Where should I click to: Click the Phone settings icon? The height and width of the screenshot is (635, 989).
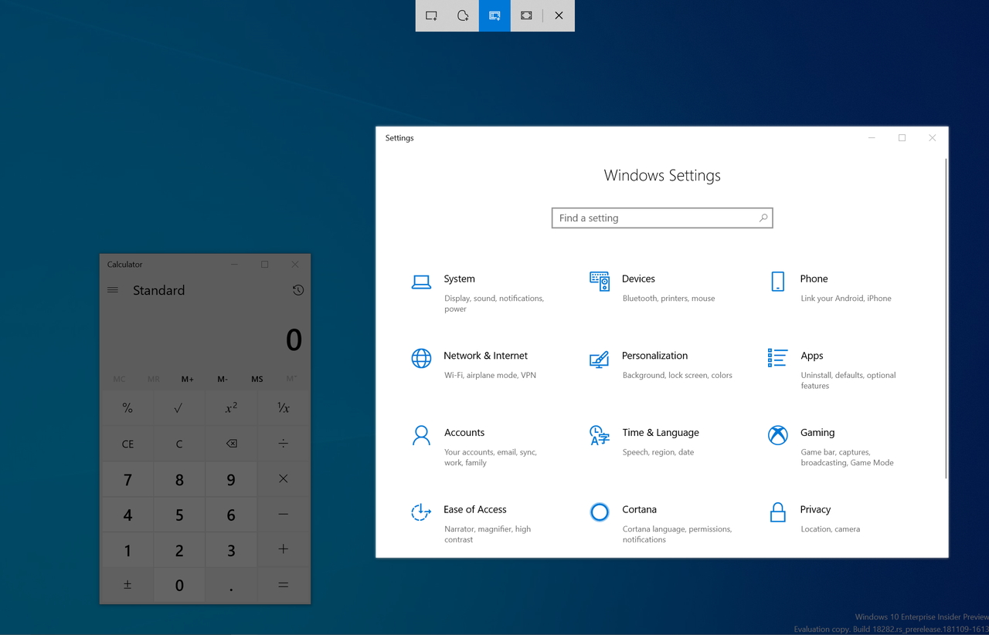777,282
